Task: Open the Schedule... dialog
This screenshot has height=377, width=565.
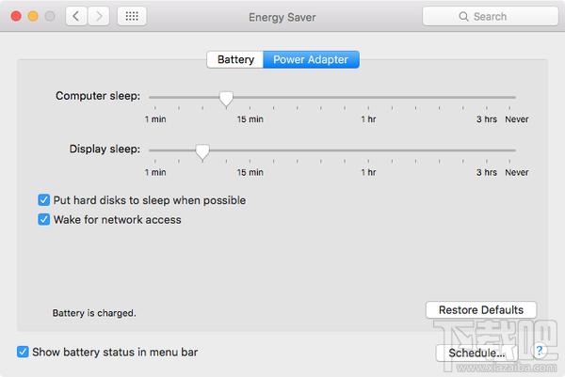Action: [476, 353]
